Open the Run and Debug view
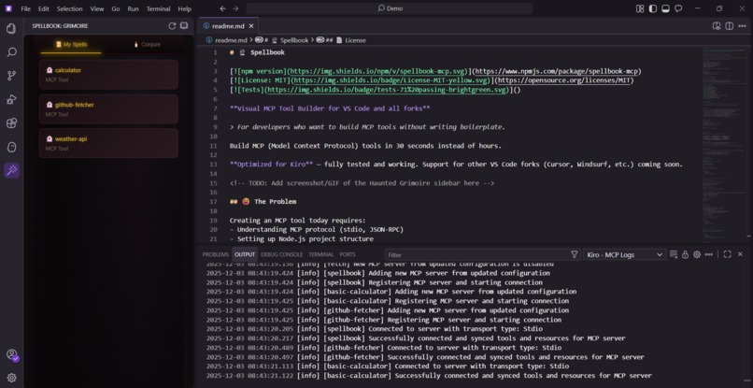 [11, 99]
